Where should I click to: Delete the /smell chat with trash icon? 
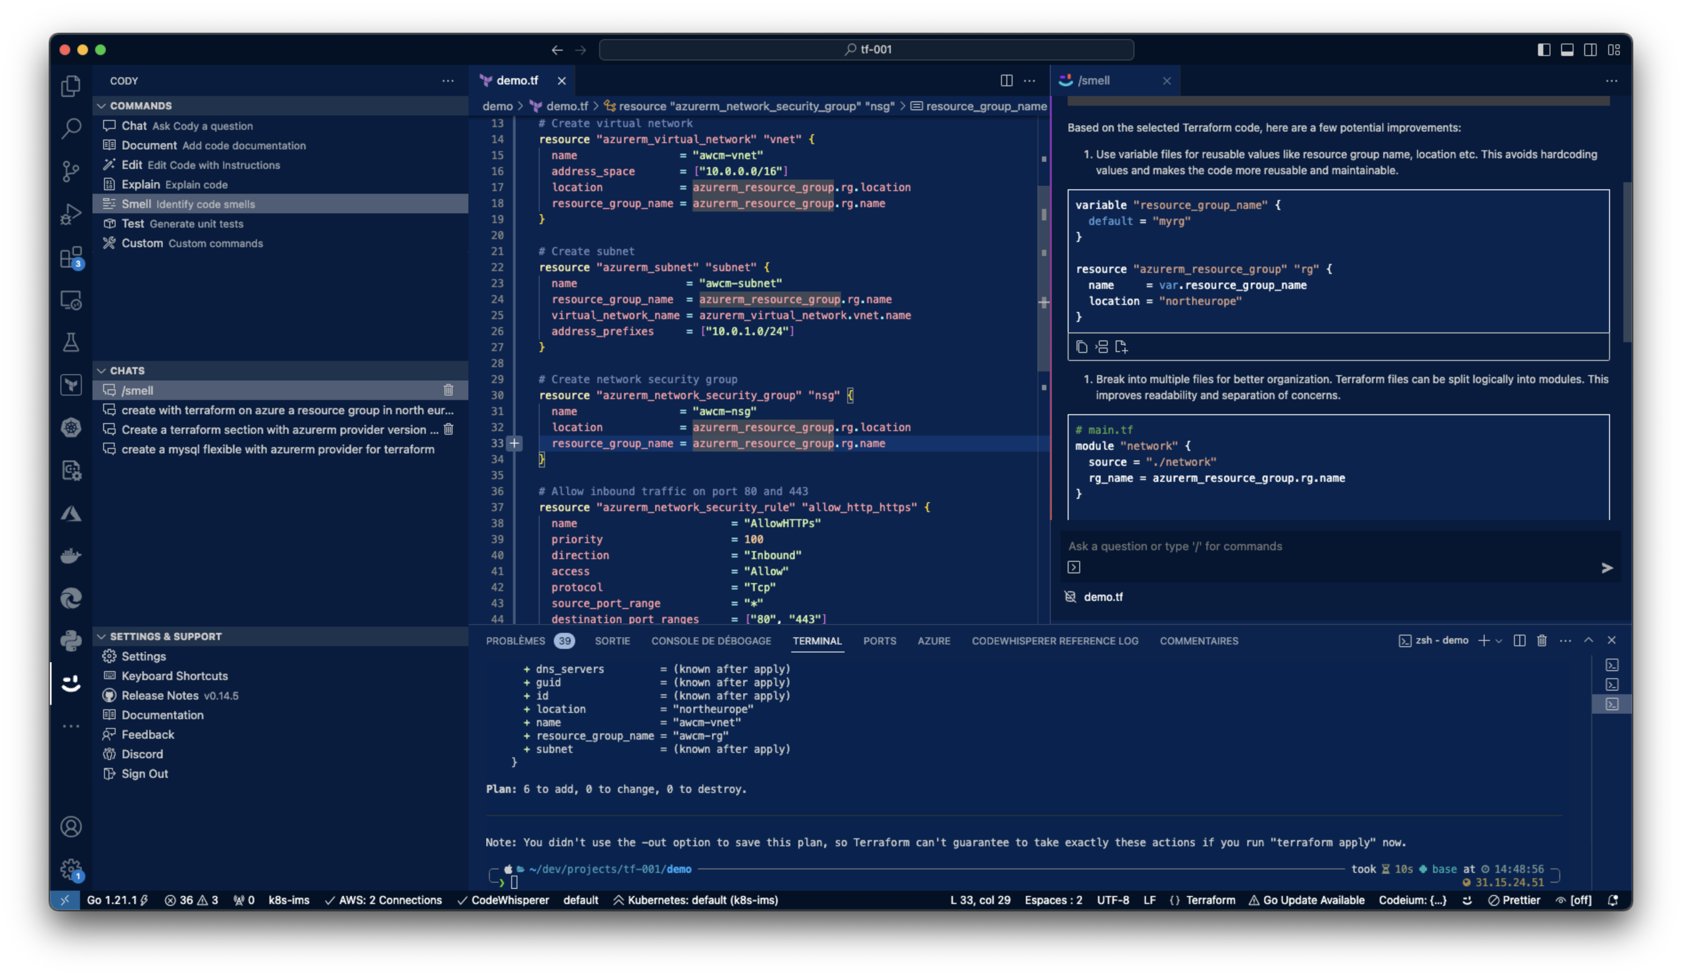pyautogui.click(x=449, y=390)
